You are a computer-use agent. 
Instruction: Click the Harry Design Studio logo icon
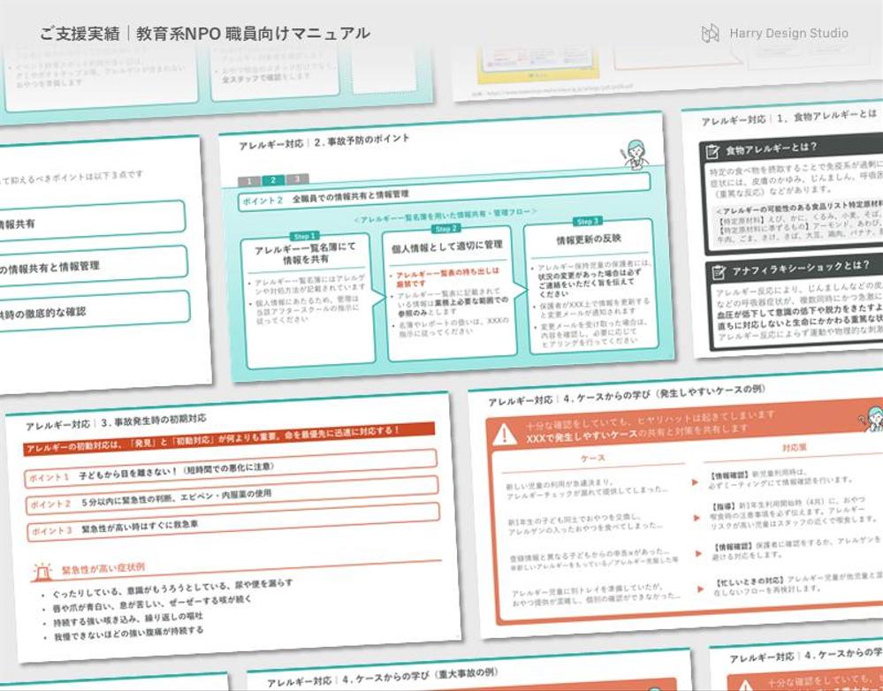pos(710,34)
